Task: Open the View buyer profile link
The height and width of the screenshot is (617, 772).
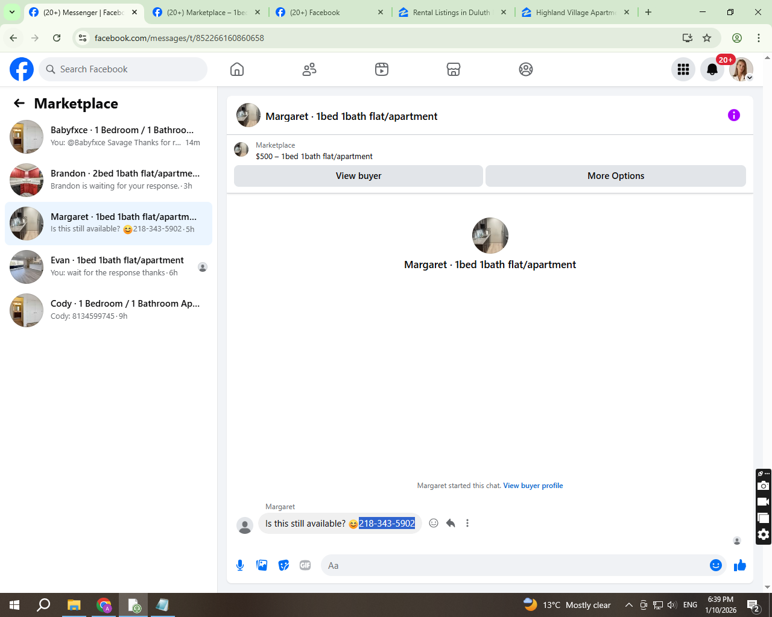Action: click(x=533, y=486)
